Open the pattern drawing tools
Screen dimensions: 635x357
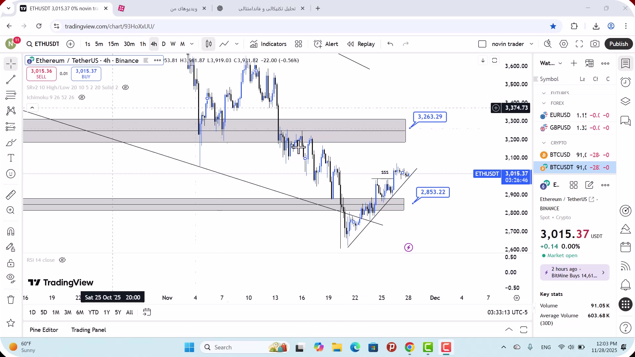click(x=11, y=111)
